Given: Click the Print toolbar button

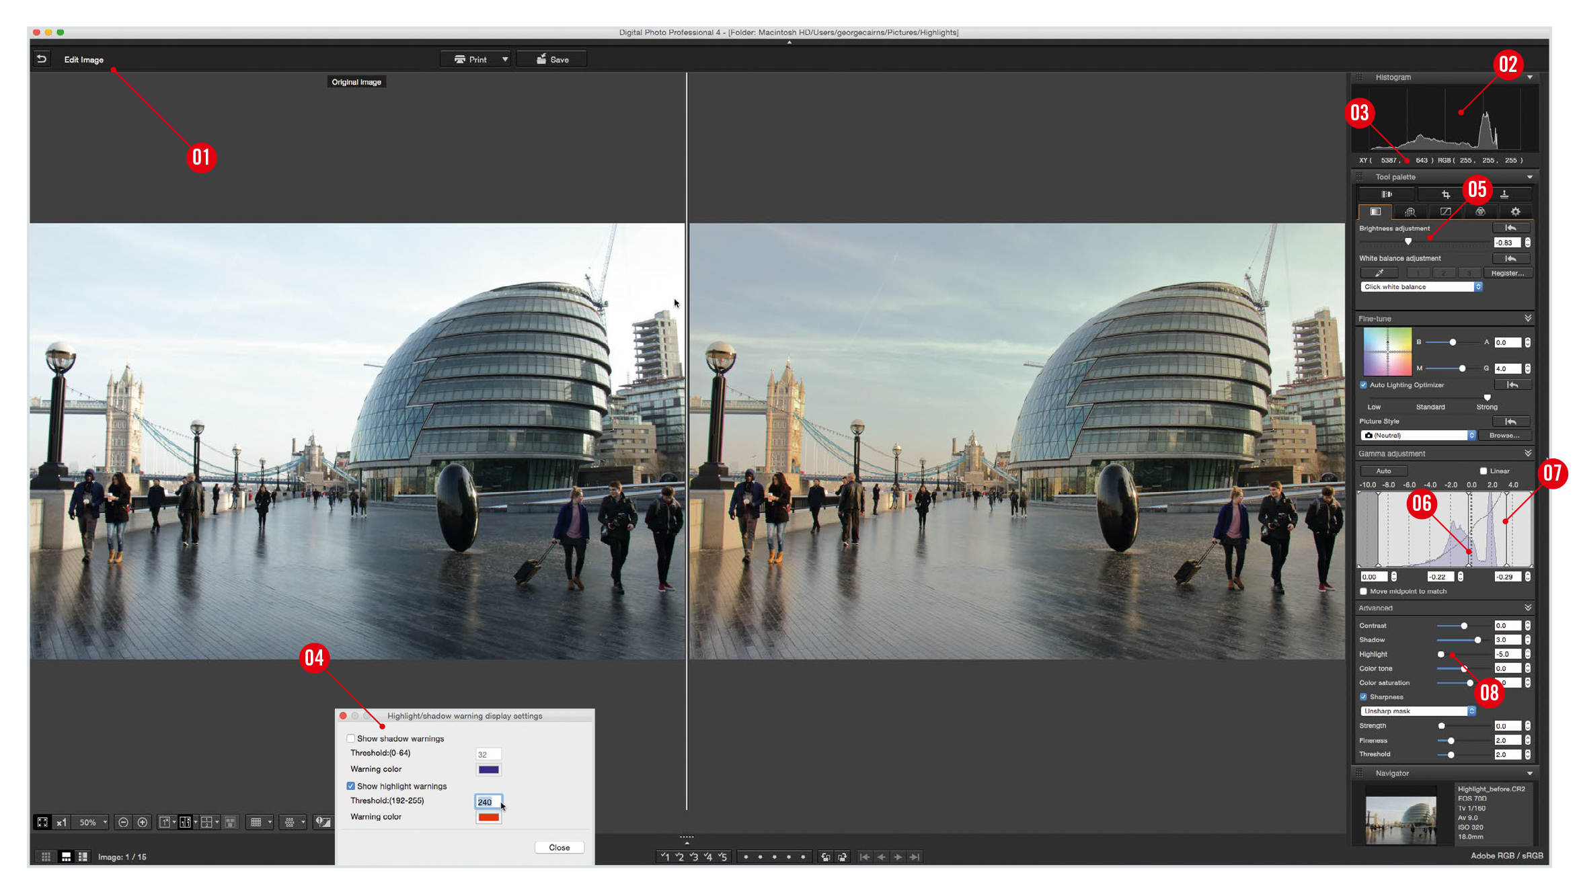Looking at the screenshot, I should (475, 58).
